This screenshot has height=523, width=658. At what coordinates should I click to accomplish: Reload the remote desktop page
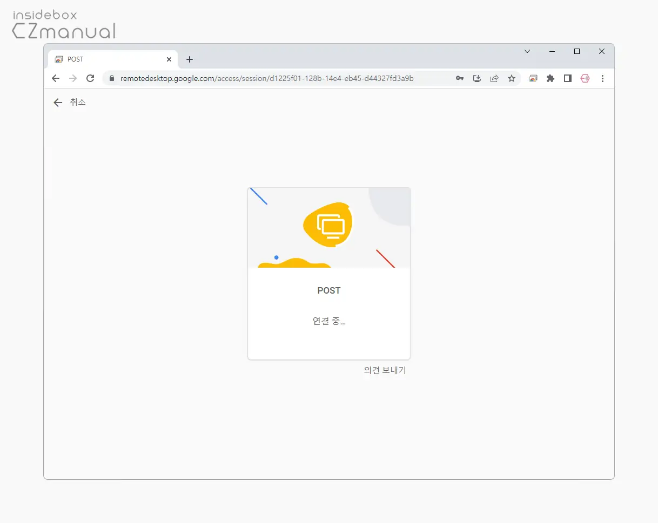point(90,78)
